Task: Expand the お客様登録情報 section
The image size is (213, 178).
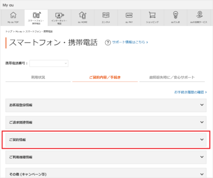Action: coord(106,105)
